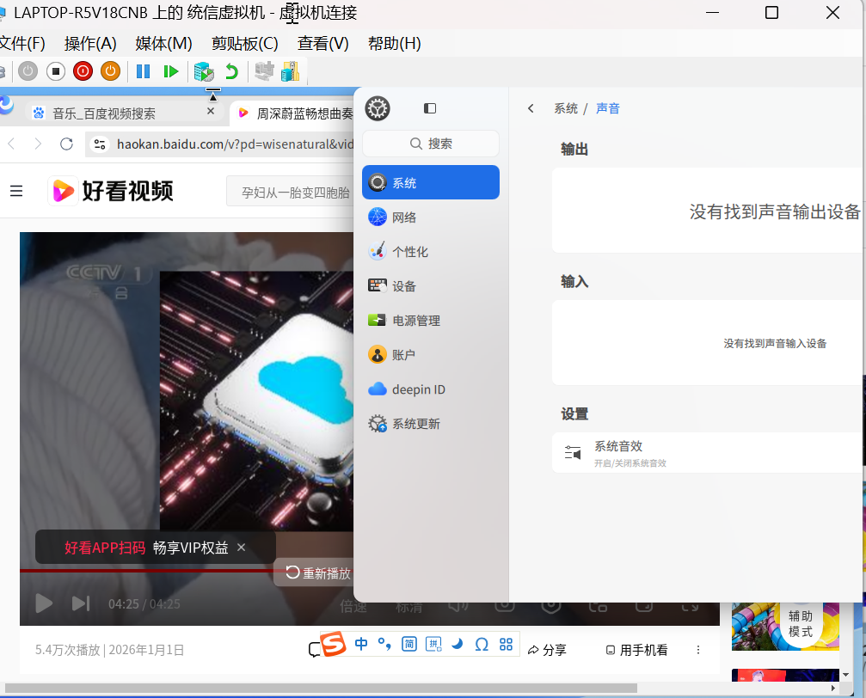
Task: Open the 文件(F) menu
Action: tap(22, 43)
